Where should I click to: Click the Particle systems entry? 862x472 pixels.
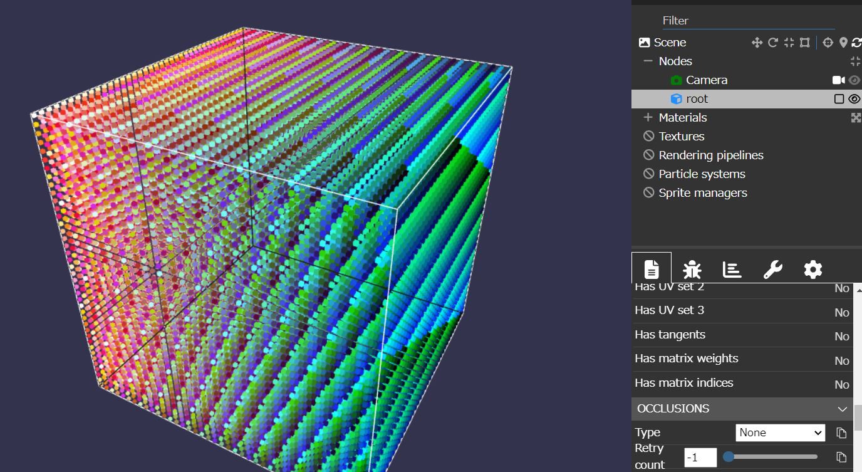702,174
